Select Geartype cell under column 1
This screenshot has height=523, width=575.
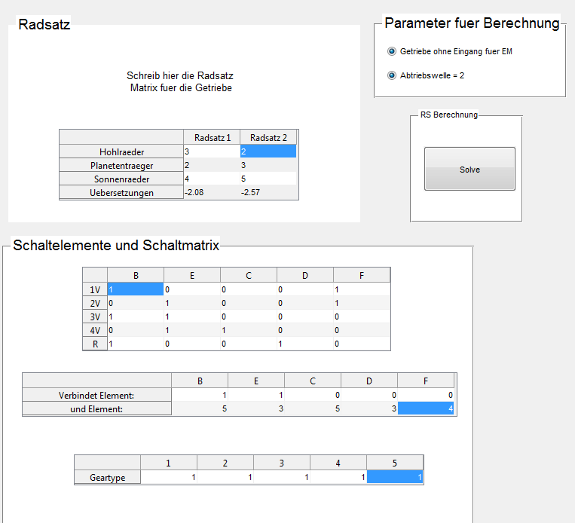[169, 477]
